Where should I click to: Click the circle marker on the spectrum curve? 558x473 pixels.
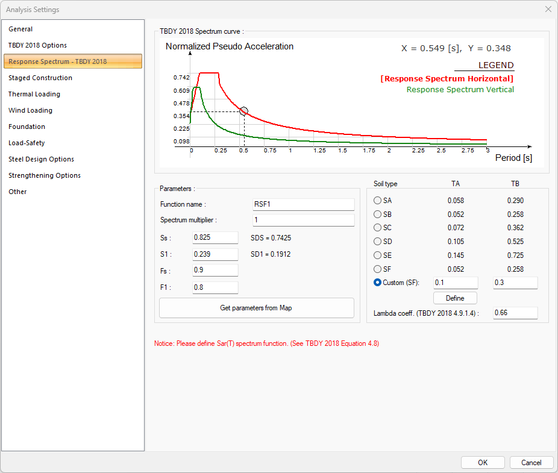pos(243,111)
